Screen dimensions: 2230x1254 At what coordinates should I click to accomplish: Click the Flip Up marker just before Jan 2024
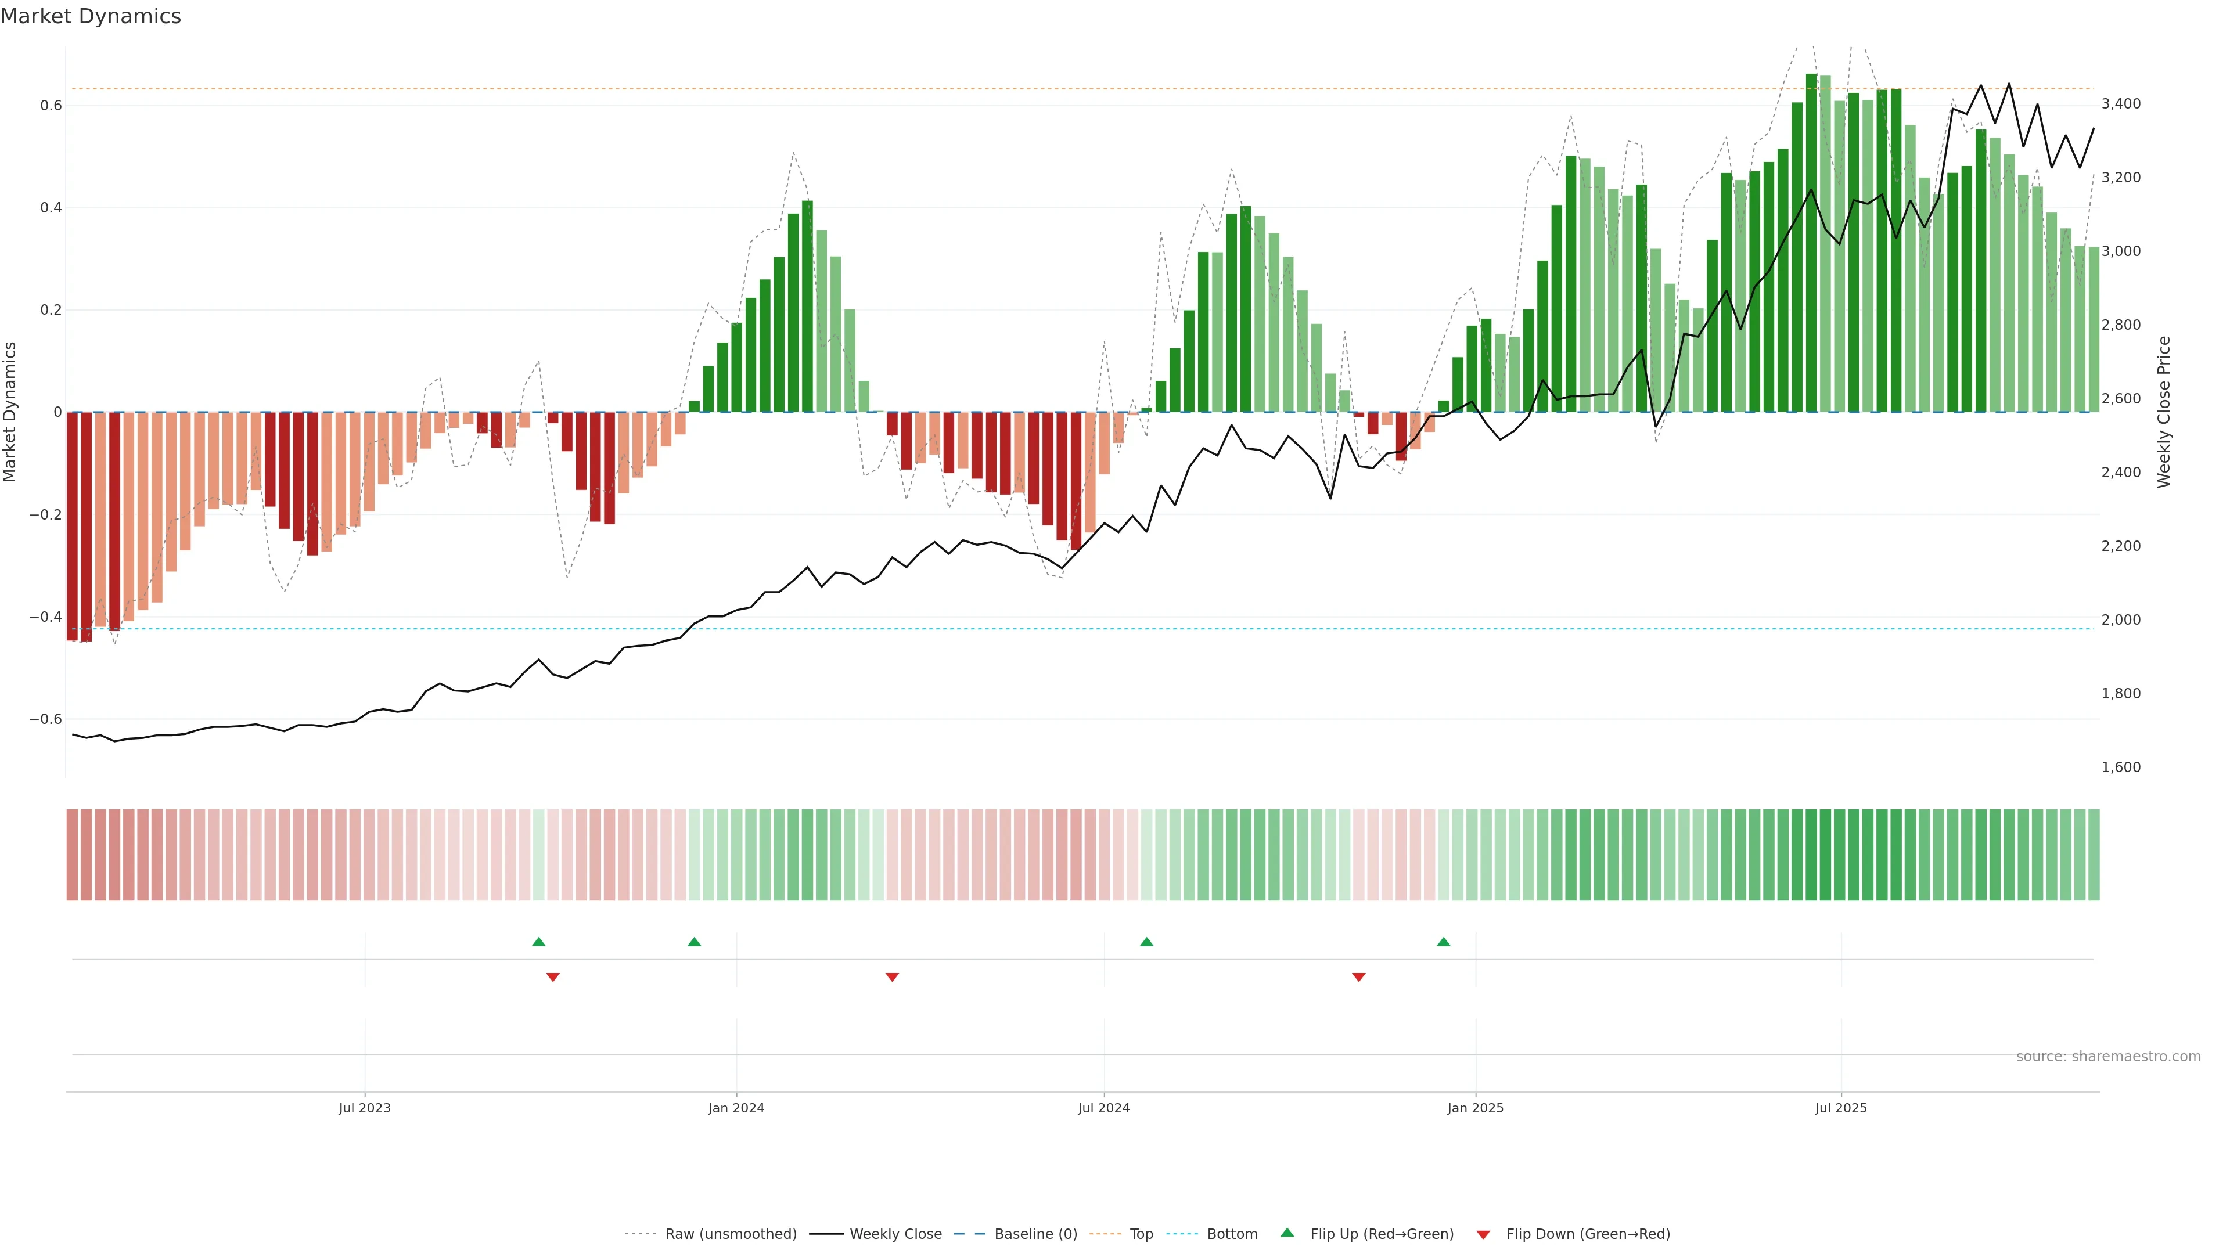695,942
